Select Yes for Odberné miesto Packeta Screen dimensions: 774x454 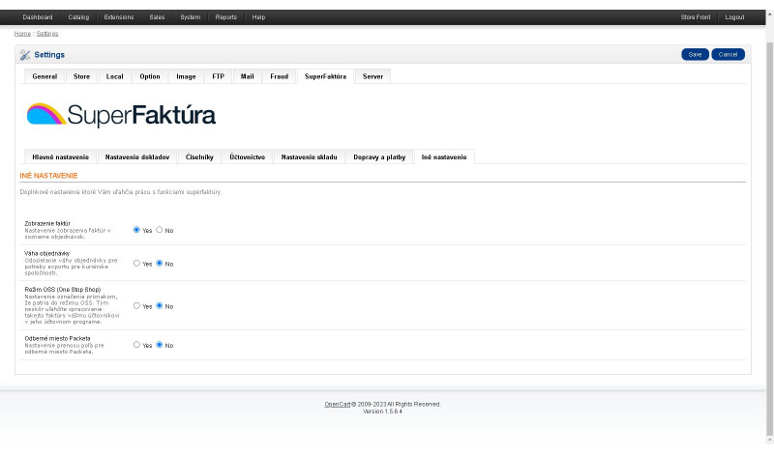(136, 345)
